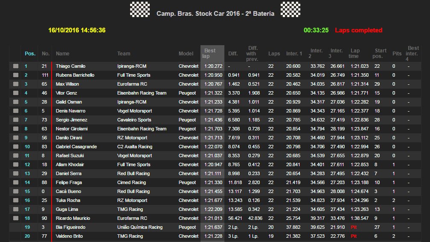Select driver name Rubens Barrichello
The image size is (430, 242).
point(75,75)
